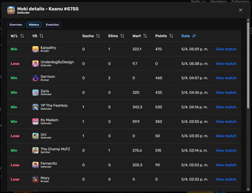Open Tools menu in background page

point(198,1)
